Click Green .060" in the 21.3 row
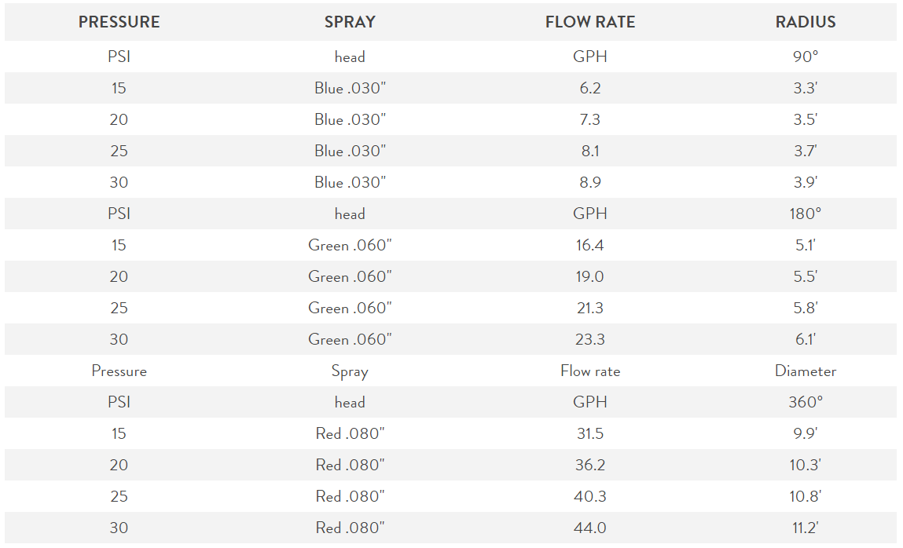Image resolution: width=903 pixels, height=548 pixels. click(350, 308)
